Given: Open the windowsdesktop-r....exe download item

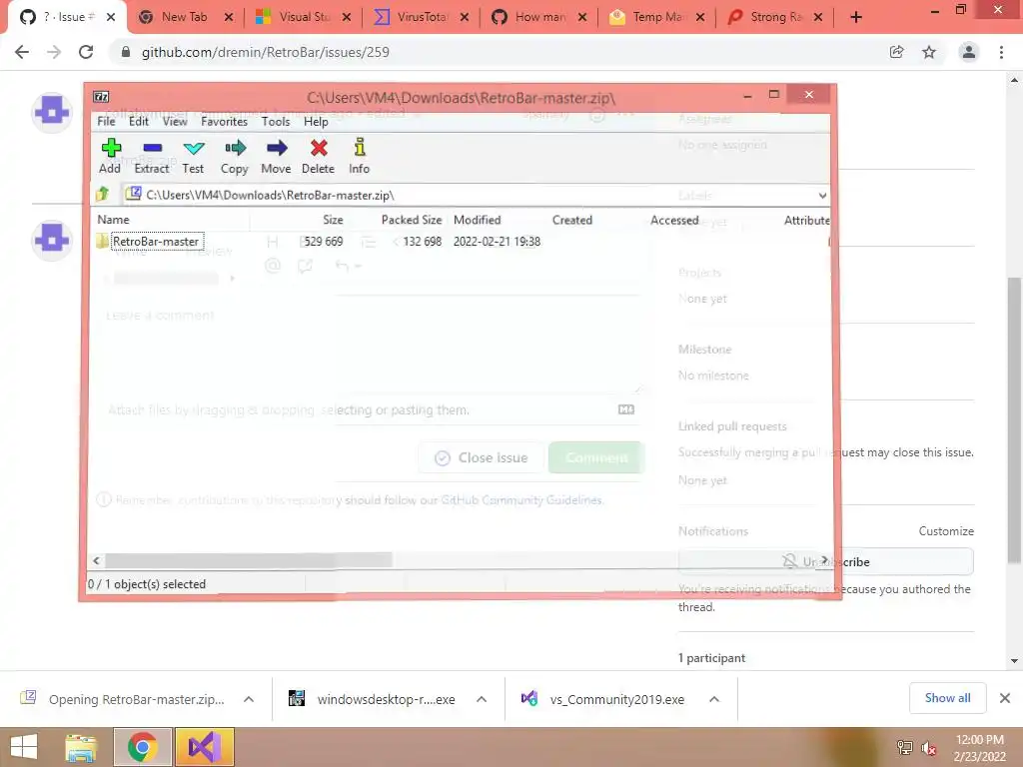Looking at the screenshot, I should click(372, 699).
